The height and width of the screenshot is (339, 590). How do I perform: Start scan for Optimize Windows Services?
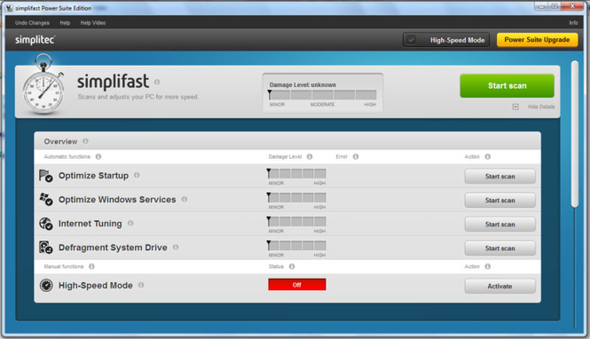pyautogui.click(x=500, y=201)
